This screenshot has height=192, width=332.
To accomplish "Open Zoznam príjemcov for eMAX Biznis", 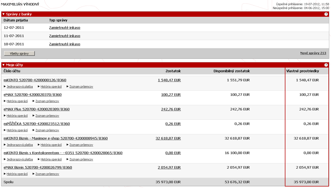I will pos(47,174).
